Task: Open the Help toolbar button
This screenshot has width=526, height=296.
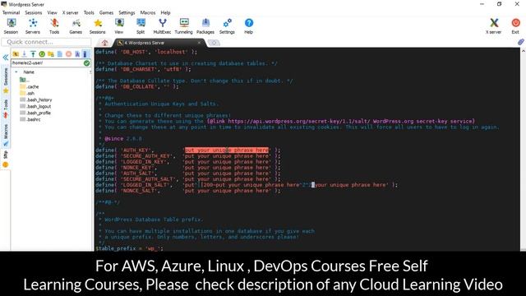Action: click(x=248, y=26)
